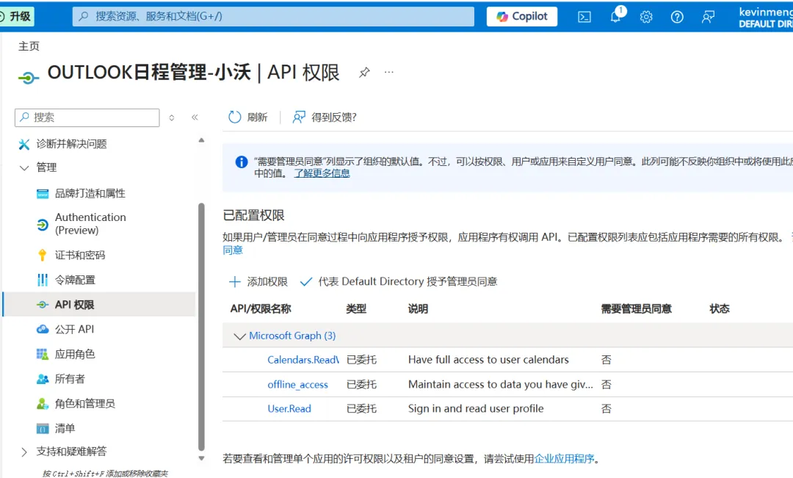Grant admin consent for Default Directory
The height and width of the screenshot is (478, 793).
click(x=399, y=282)
